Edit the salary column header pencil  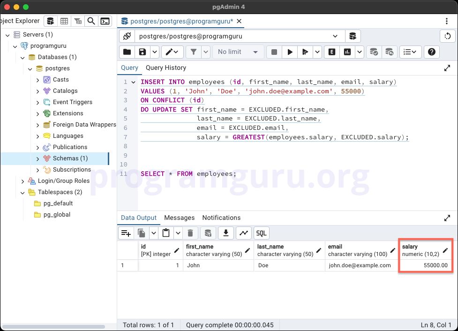pyautogui.click(x=445, y=250)
